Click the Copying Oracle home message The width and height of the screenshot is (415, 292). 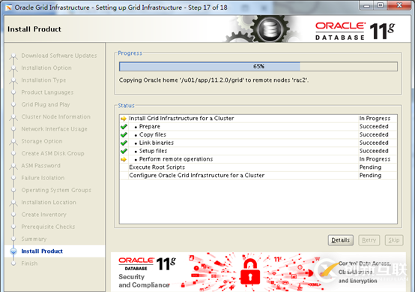[213, 80]
